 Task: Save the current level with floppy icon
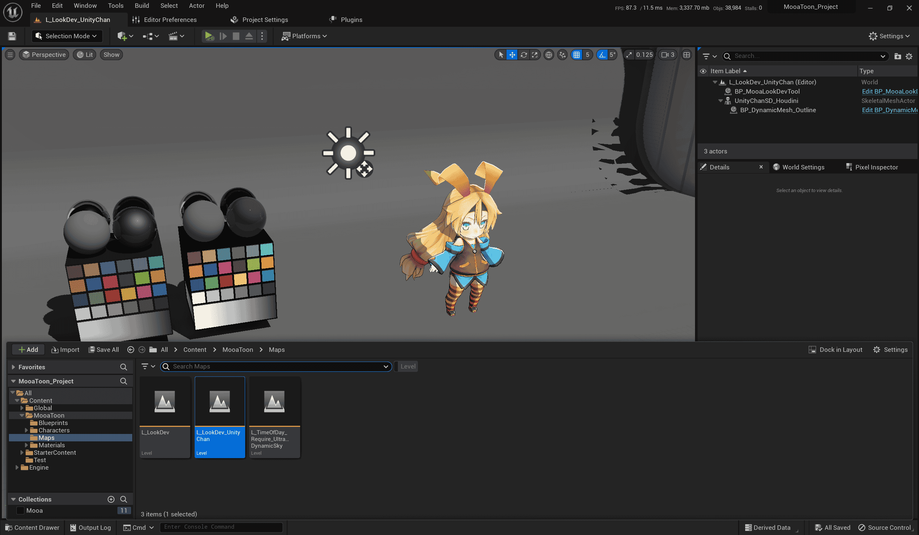pos(12,36)
